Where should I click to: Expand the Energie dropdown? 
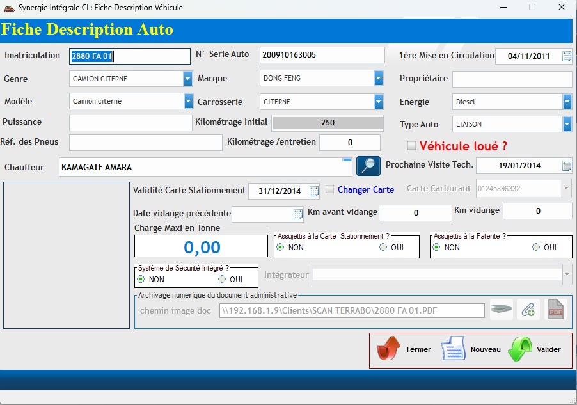(x=567, y=102)
